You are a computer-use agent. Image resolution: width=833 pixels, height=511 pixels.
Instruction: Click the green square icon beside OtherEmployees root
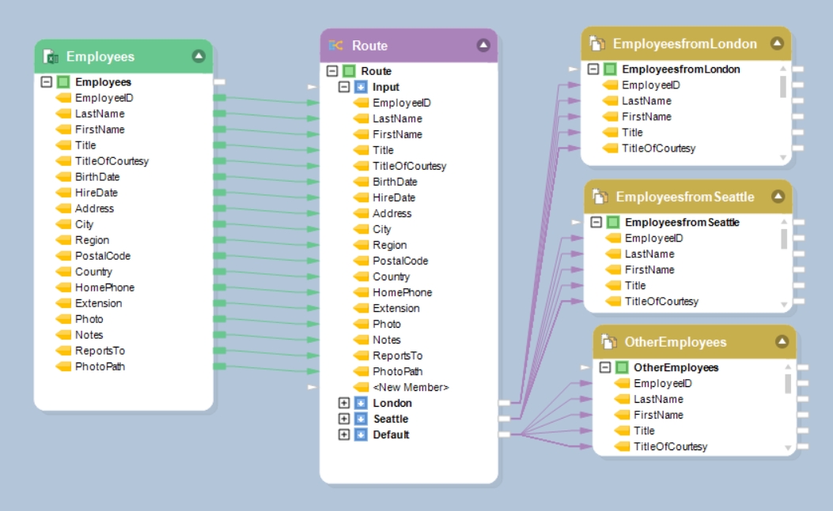pos(622,367)
